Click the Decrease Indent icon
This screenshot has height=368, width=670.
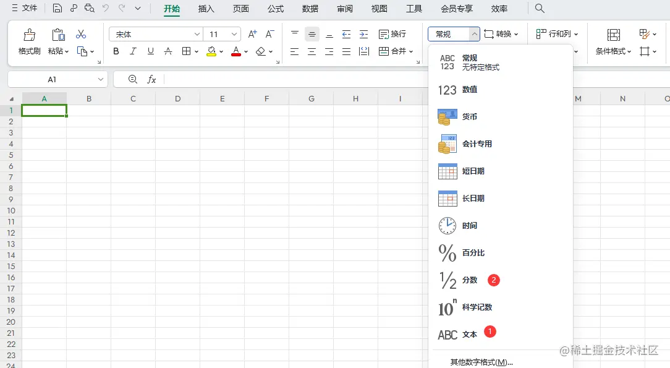347,34
